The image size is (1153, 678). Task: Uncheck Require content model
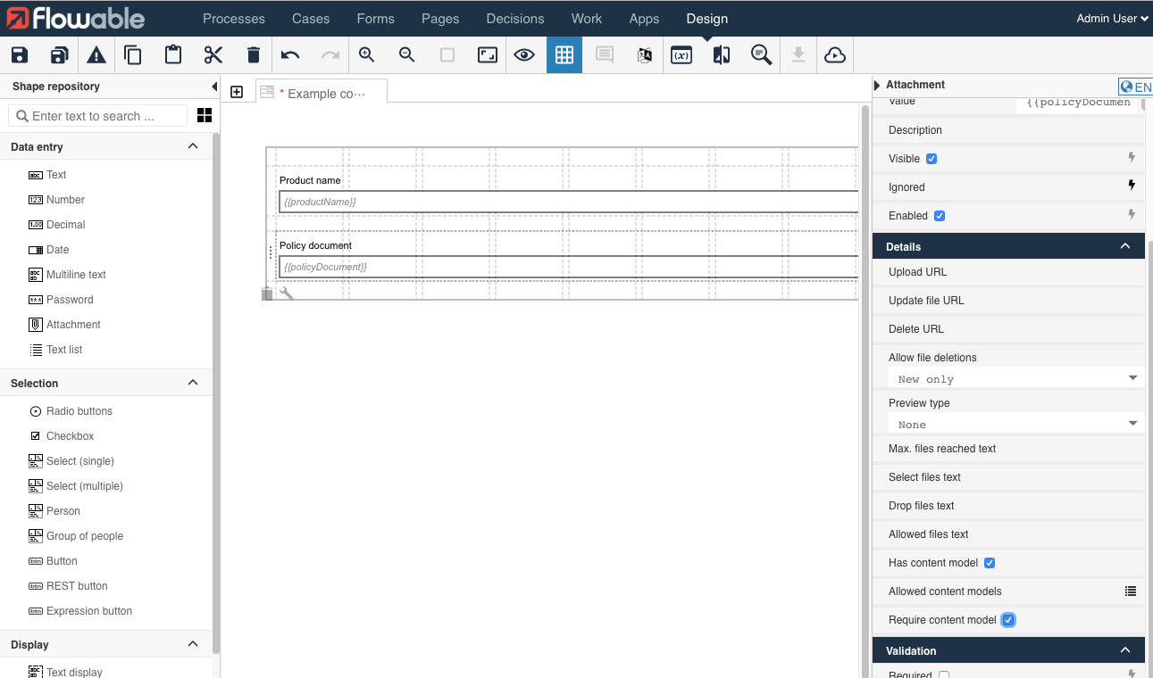pos(1008,619)
